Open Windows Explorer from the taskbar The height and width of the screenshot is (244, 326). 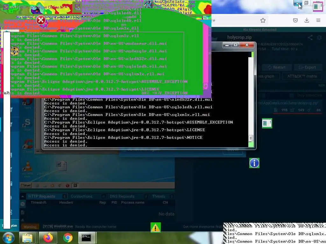(x=27, y=238)
